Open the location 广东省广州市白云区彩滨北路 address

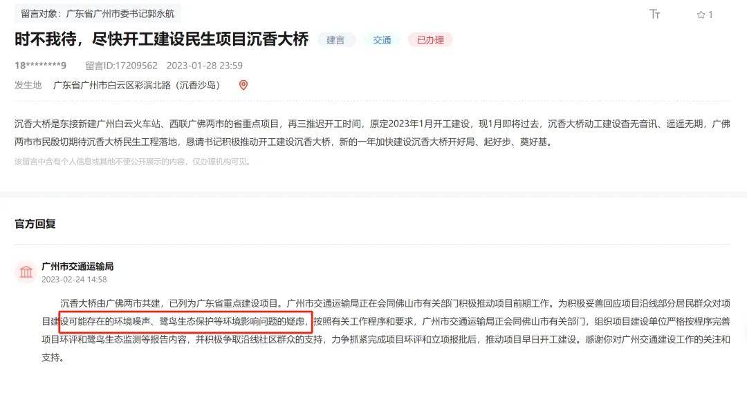click(x=136, y=85)
